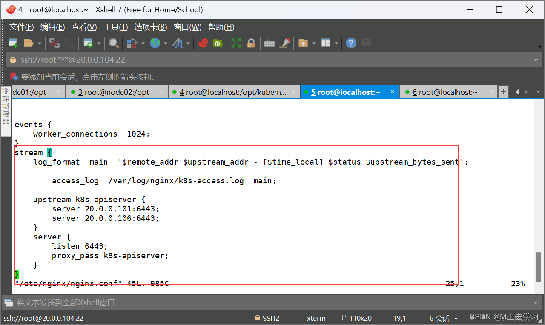Open the 选项卡(B) menu
Screen dimensions: 545x325
(x=151, y=27)
